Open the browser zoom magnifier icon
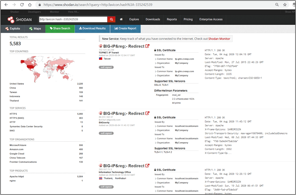This screenshot has height=195, width=296. (277, 5)
